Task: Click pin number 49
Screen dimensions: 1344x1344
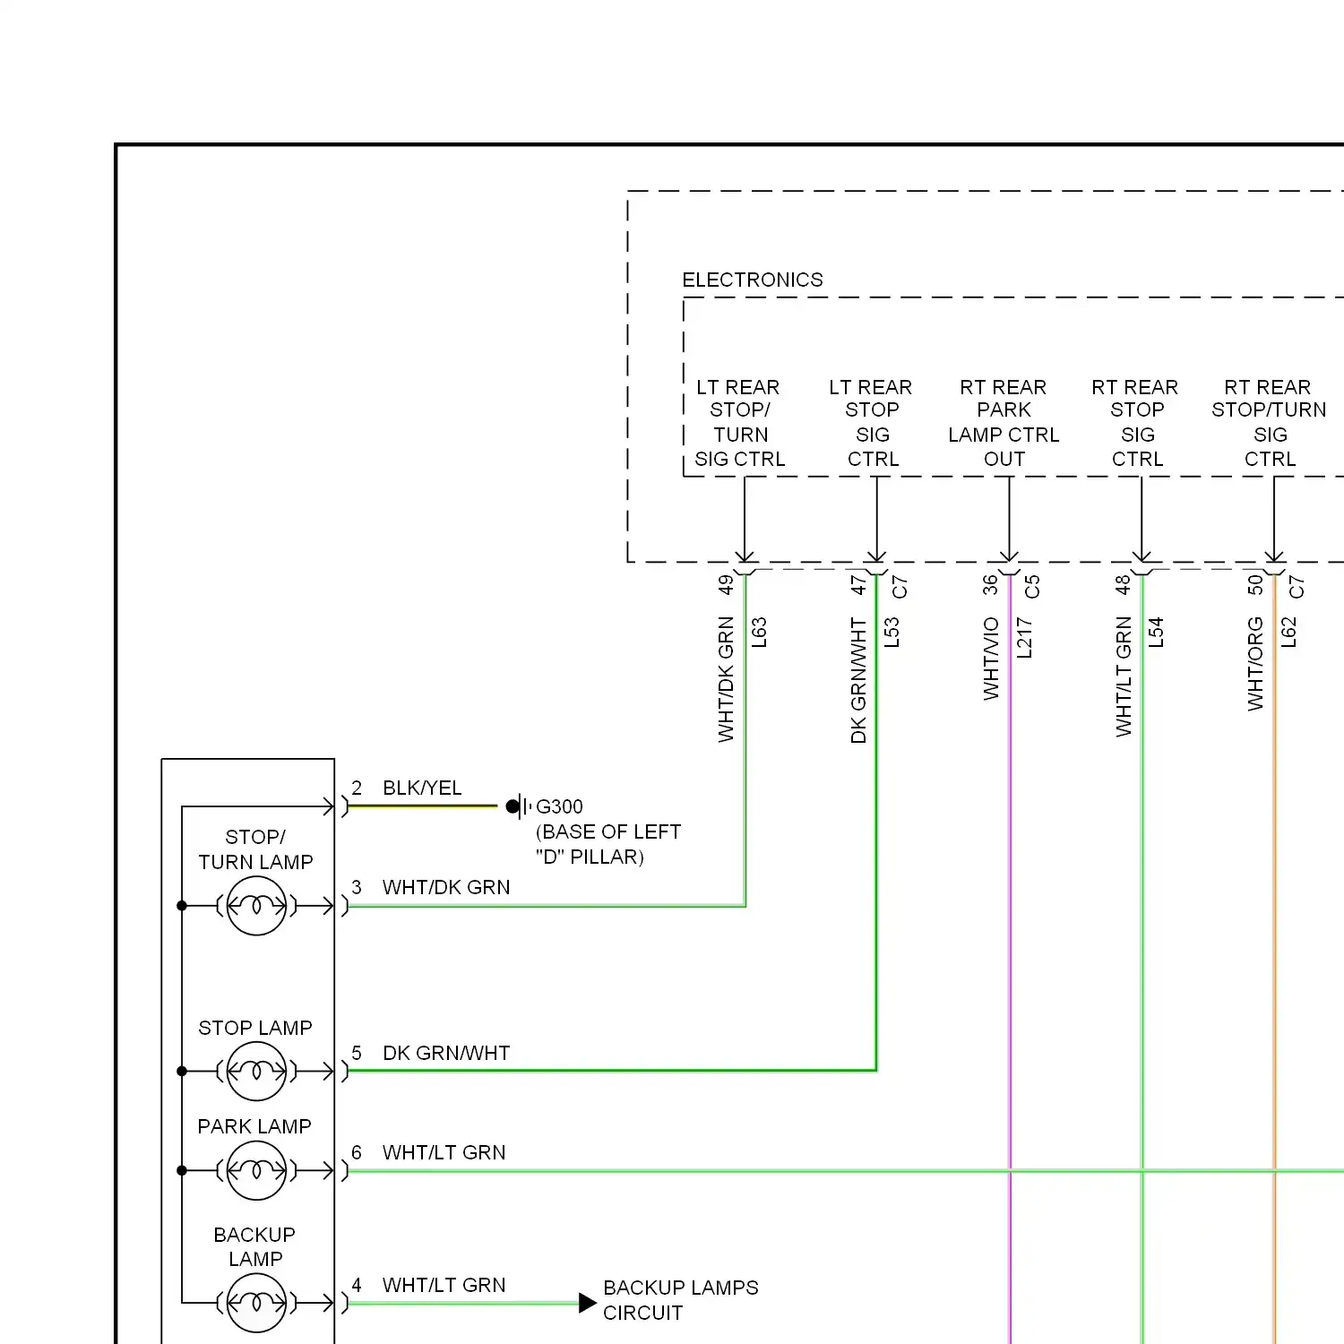Action: (726, 585)
